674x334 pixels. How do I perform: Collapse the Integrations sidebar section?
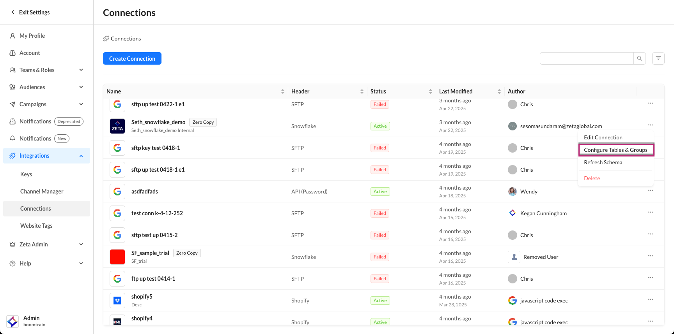pos(81,156)
